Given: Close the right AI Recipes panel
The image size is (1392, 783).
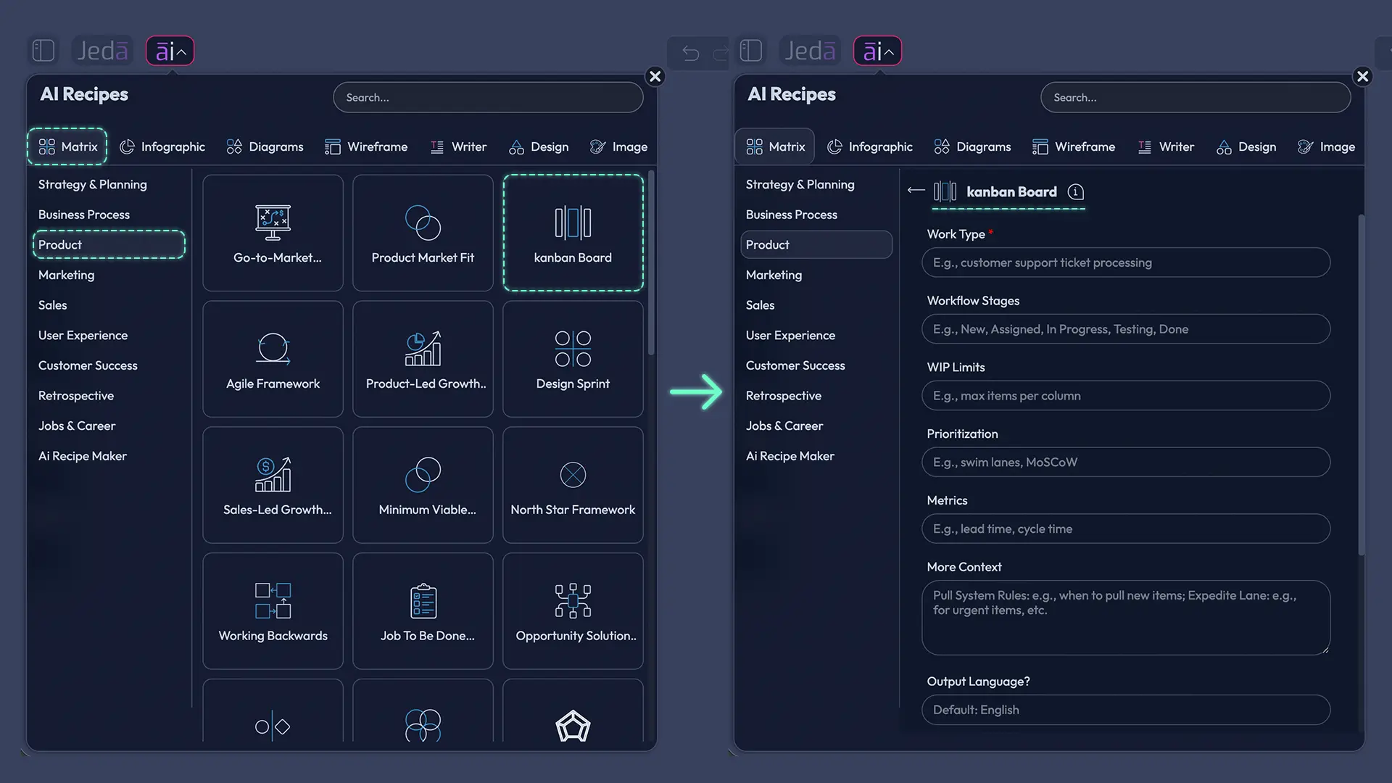Looking at the screenshot, I should [x=1363, y=76].
